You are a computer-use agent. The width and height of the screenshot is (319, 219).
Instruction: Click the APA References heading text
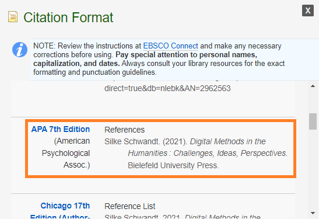124,130
